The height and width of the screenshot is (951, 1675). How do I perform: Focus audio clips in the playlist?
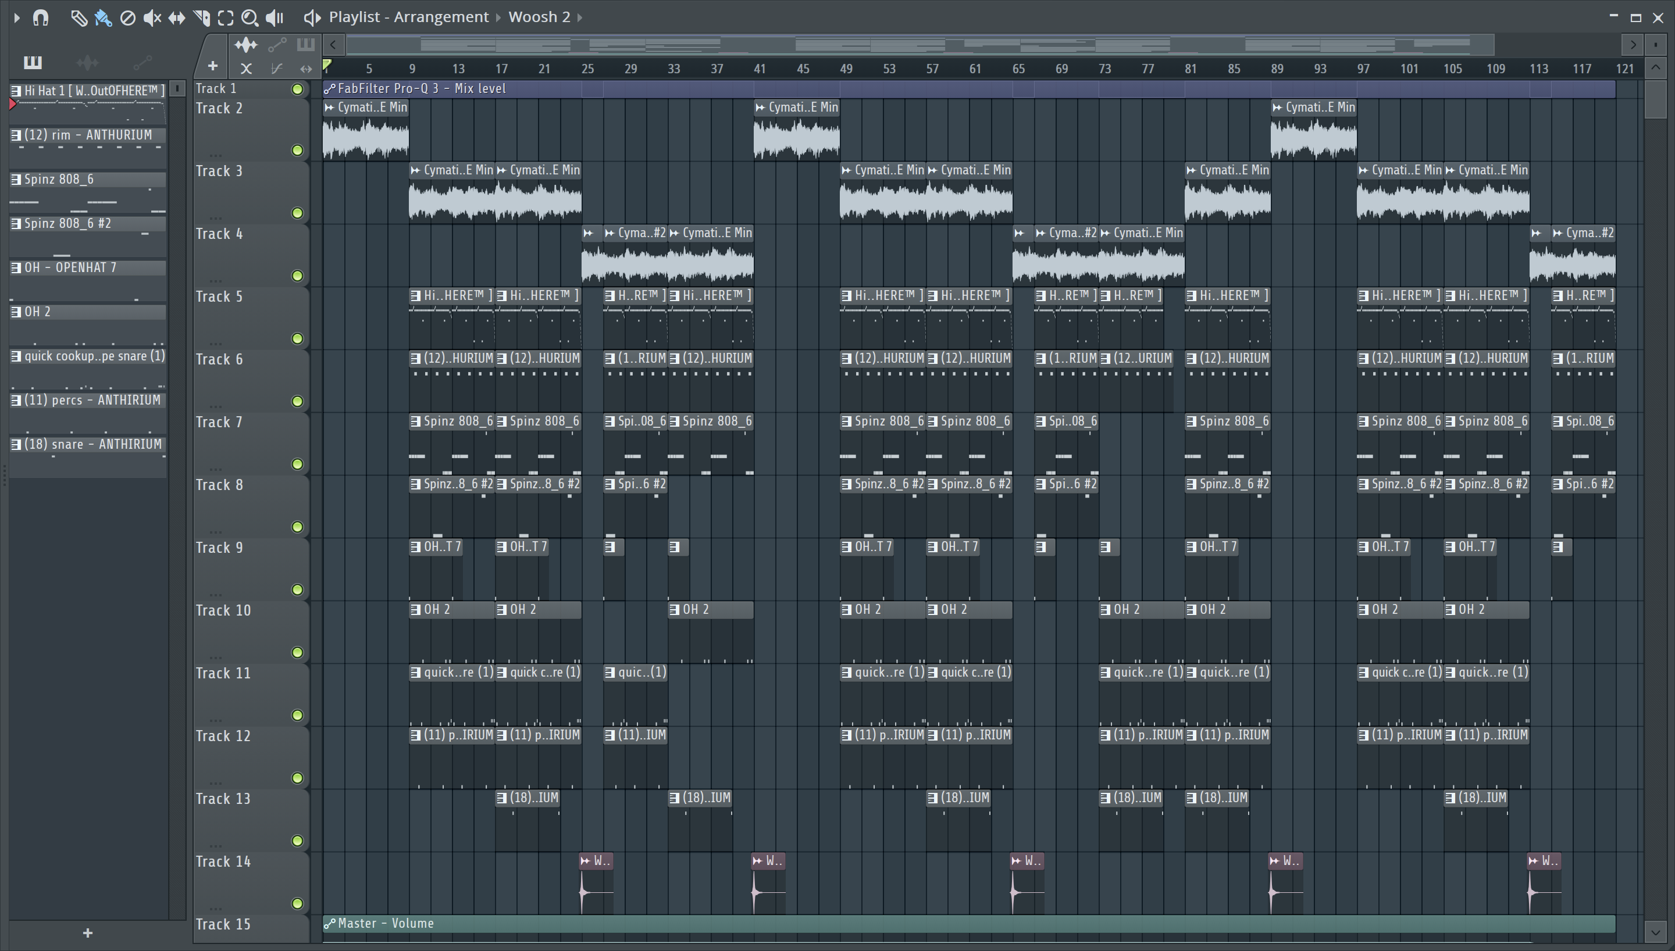click(x=246, y=44)
